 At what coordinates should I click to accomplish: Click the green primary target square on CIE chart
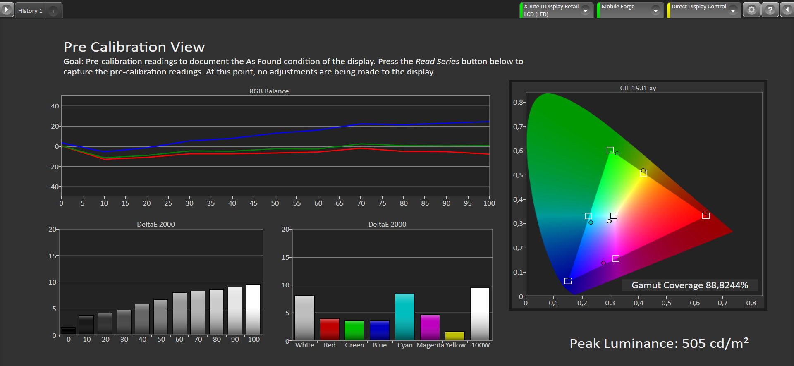point(610,150)
